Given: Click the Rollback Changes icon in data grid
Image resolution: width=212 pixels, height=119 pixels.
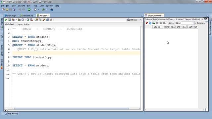Looking at the screenshot, I should pyautogui.click(x=164, y=23).
